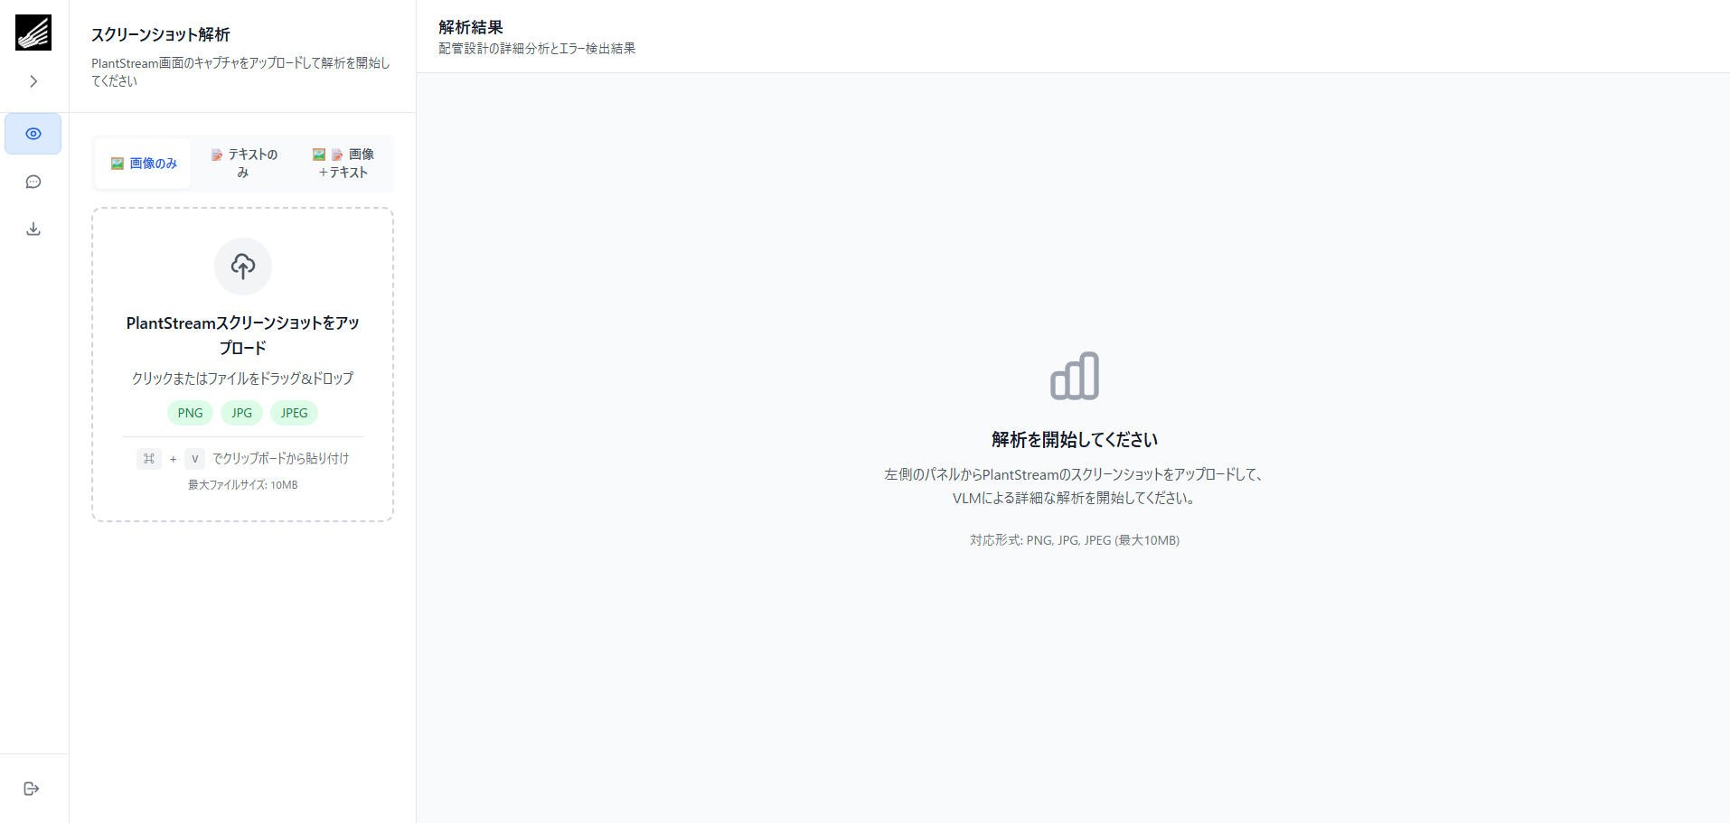Click the 解析を開始してください heading

[x=1074, y=440]
